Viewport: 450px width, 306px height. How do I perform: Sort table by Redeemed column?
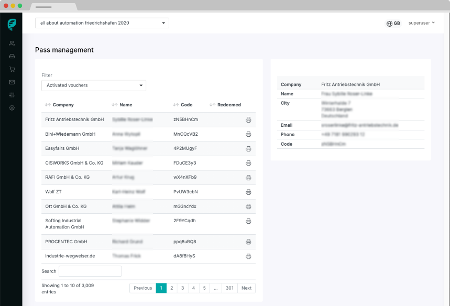(x=225, y=105)
